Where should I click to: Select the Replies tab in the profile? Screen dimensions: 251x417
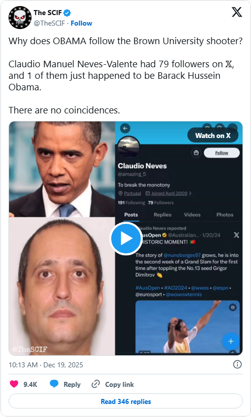click(x=162, y=215)
